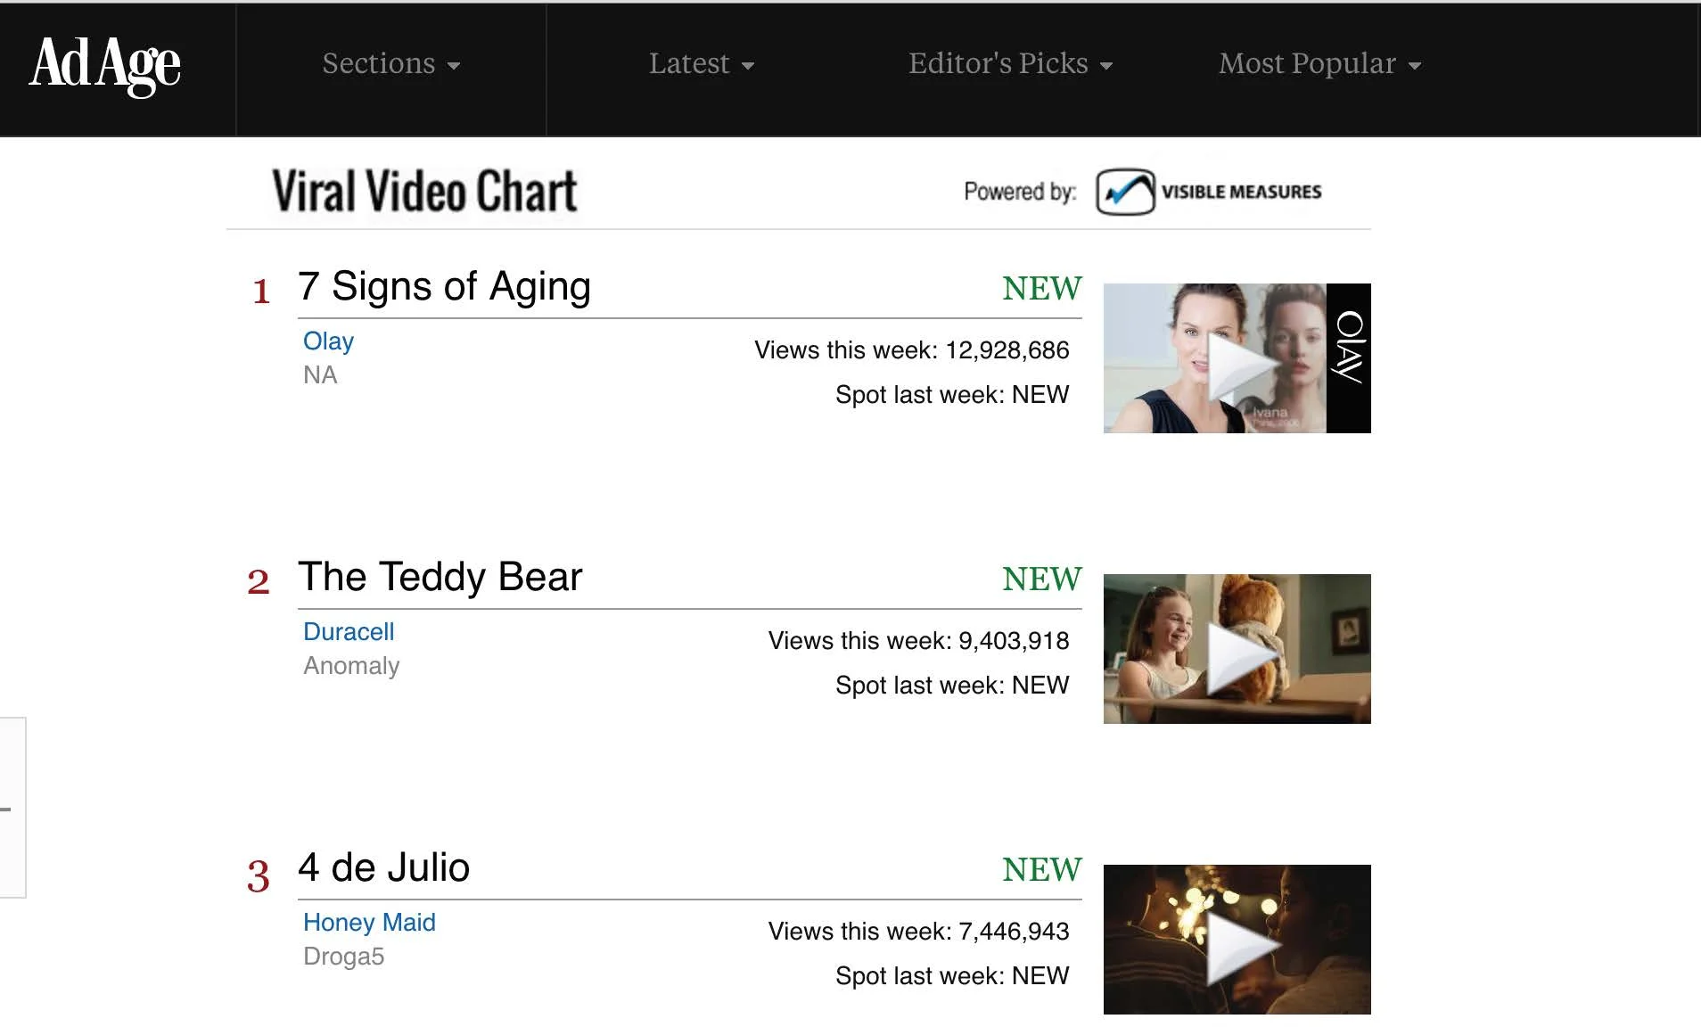Open the 4 de Julio title
Viewport: 1701px width, 1027px height.
[383, 867]
